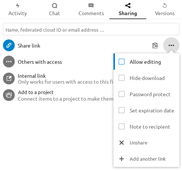Click the Versions history icon

(x=165, y=6)
